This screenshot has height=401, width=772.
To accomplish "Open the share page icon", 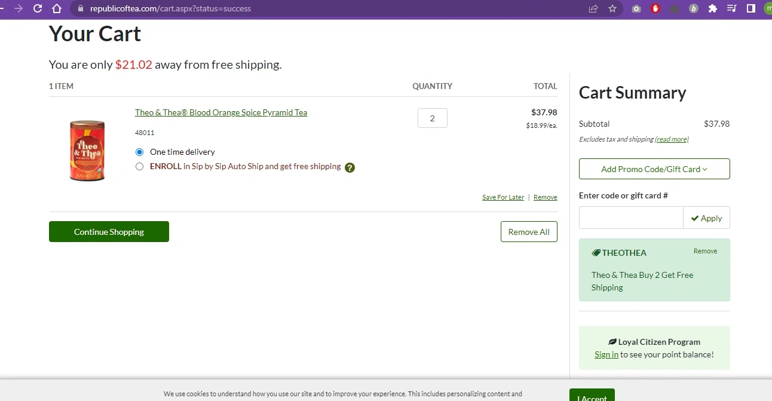I will [x=593, y=8].
